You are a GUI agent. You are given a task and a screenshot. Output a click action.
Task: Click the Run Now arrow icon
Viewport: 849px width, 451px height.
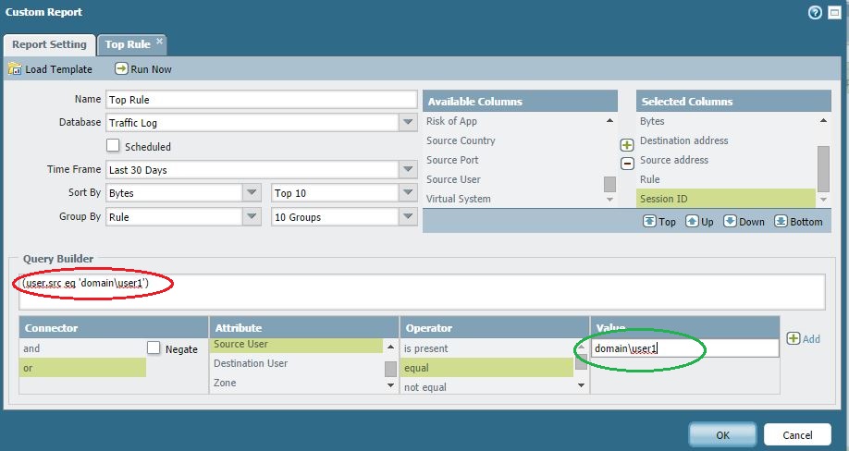pos(122,68)
